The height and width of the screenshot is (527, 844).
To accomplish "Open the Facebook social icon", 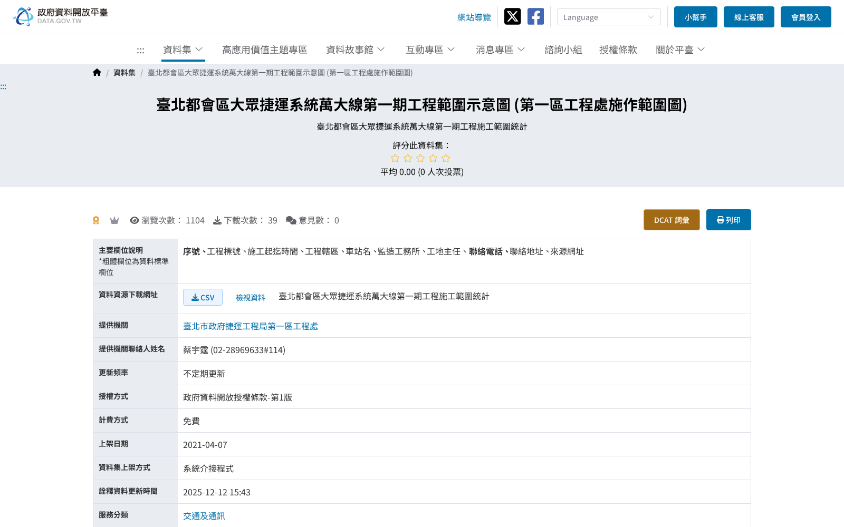I will point(535,16).
